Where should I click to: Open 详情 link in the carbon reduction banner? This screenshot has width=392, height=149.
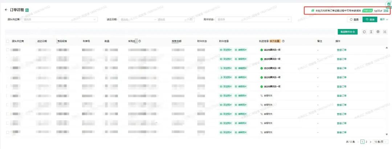(x=386, y=11)
